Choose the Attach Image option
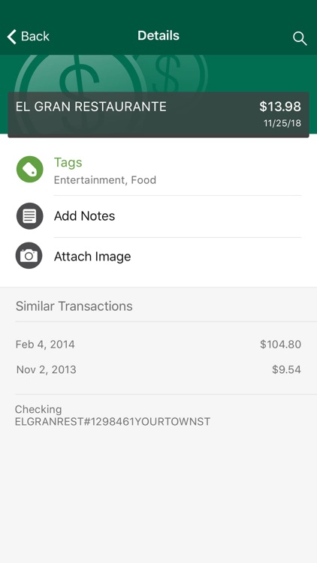The width and height of the screenshot is (317, 563). tap(158, 257)
